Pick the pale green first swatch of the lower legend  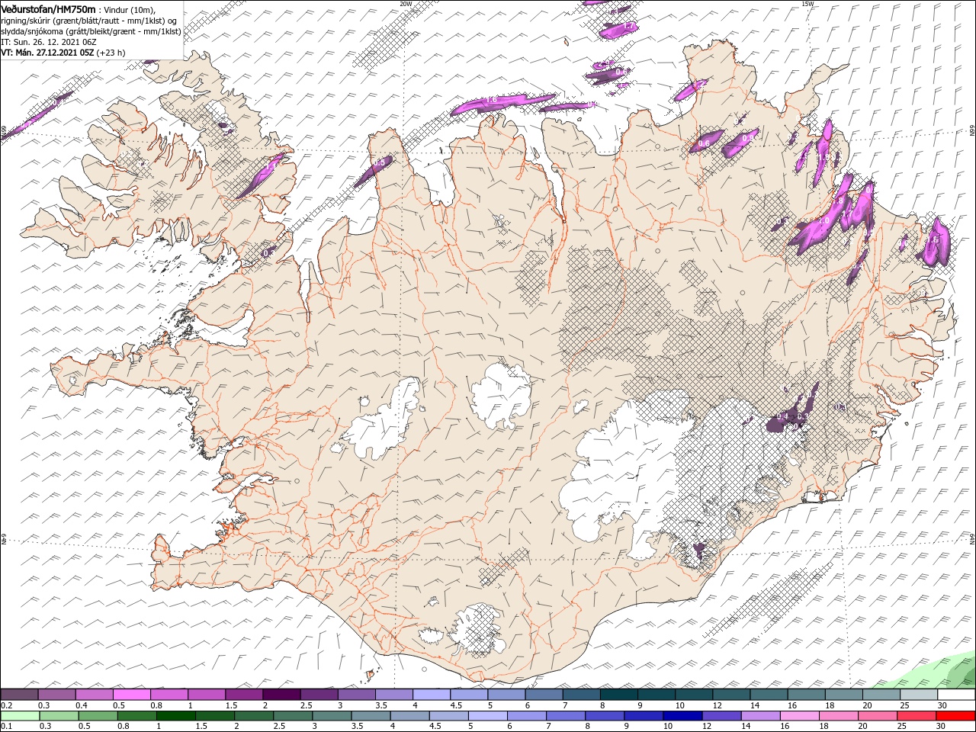[20, 716]
